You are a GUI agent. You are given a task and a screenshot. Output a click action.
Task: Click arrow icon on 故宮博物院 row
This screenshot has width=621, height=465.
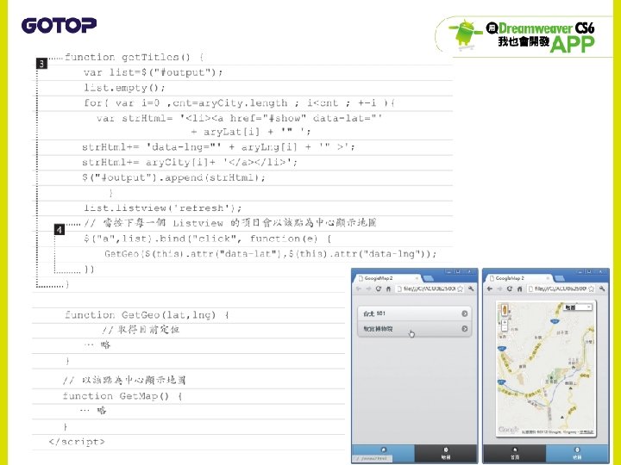[x=465, y=329]
